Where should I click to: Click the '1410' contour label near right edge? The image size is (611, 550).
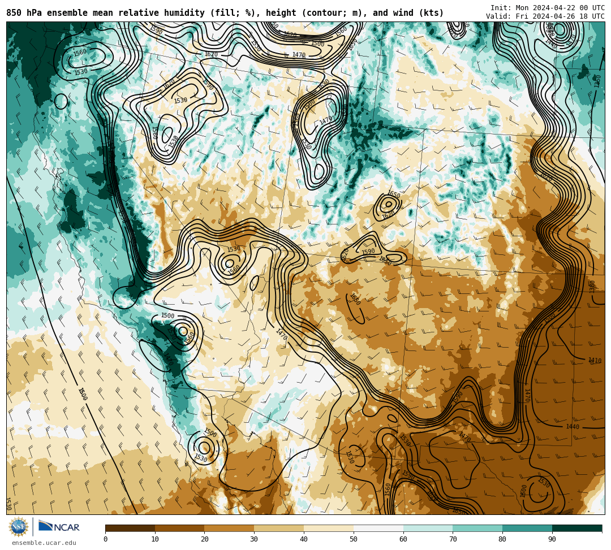pyautogui.click(x=595, y=361)
